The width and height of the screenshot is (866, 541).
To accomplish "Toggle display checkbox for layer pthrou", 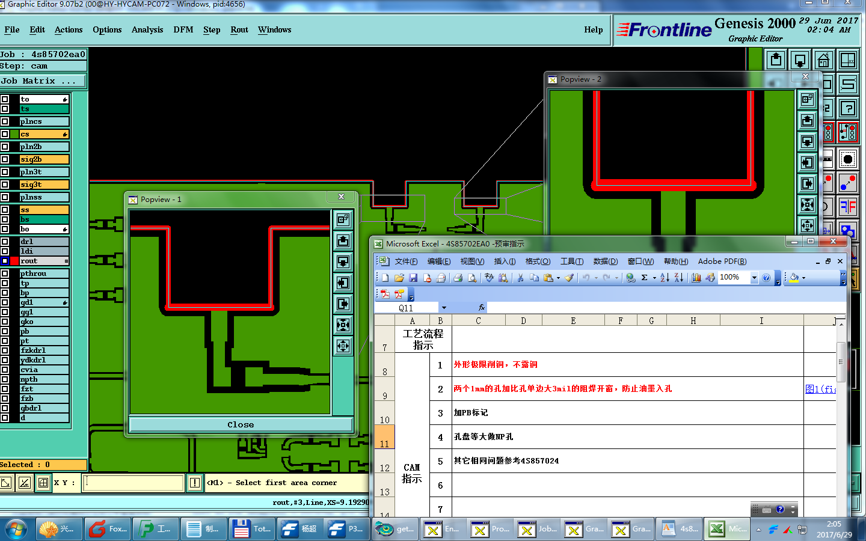I will [x=5, y=274].
